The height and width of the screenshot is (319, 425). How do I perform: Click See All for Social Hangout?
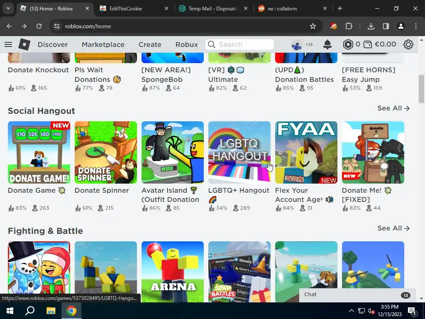pos(393,108)
